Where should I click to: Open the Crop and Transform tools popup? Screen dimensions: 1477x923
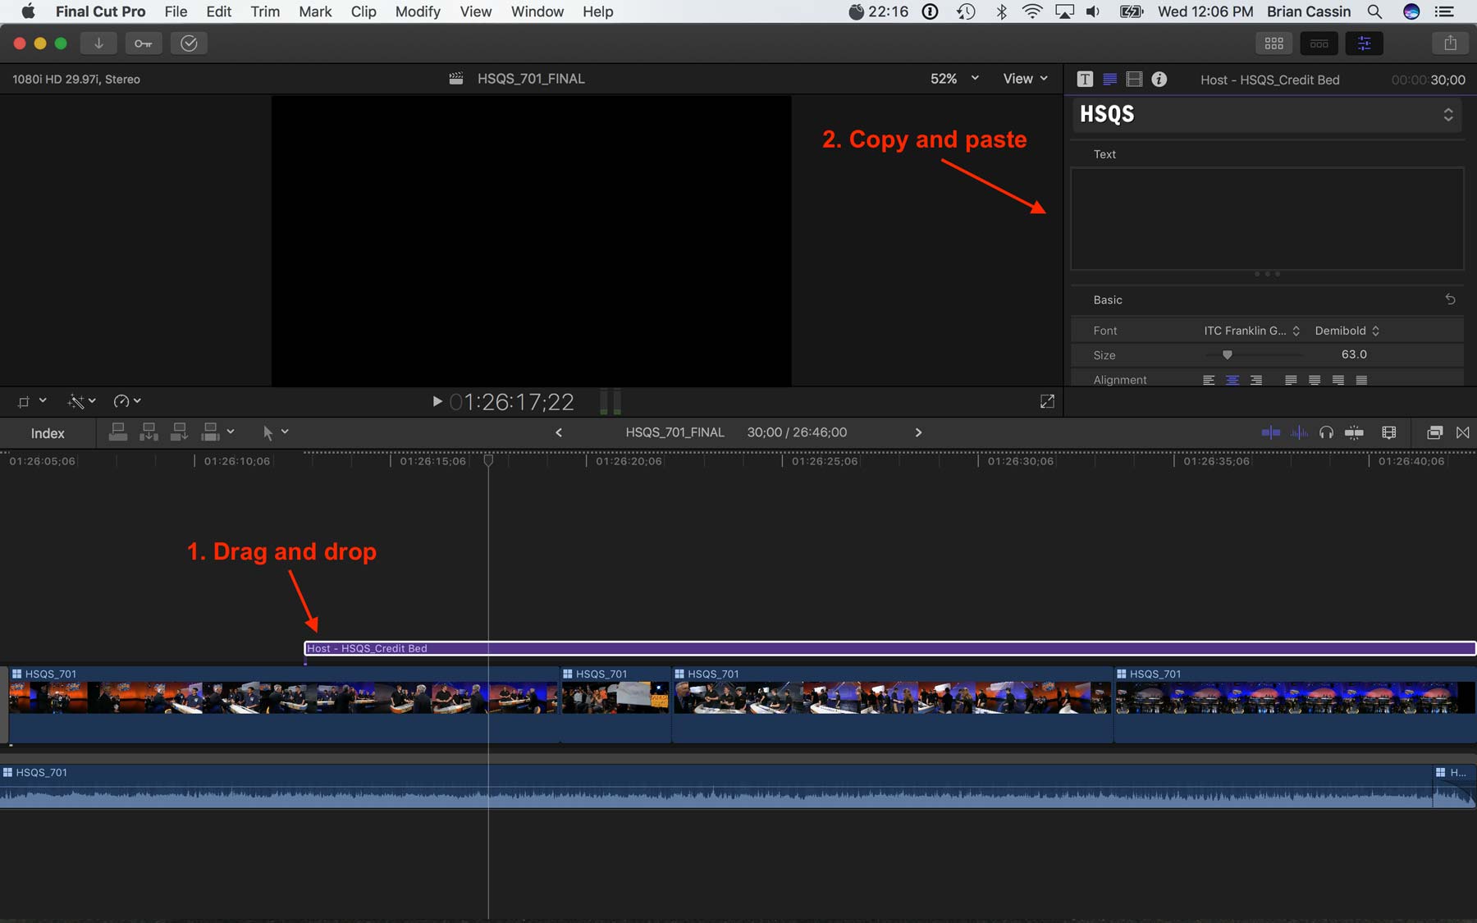point(31,401)
